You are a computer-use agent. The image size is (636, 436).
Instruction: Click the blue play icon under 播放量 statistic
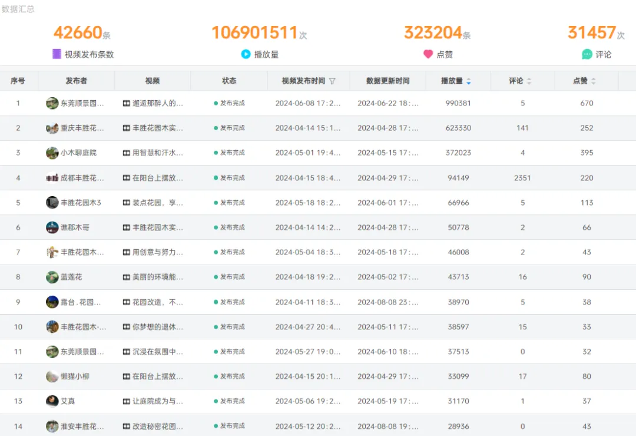coord(244,54)
